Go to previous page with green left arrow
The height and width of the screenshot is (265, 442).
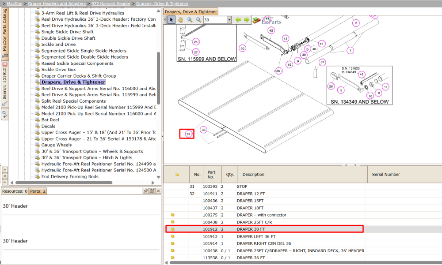pos(238,20)
